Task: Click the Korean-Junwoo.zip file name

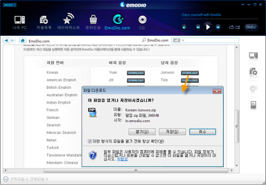Action: tap(140, 110)
